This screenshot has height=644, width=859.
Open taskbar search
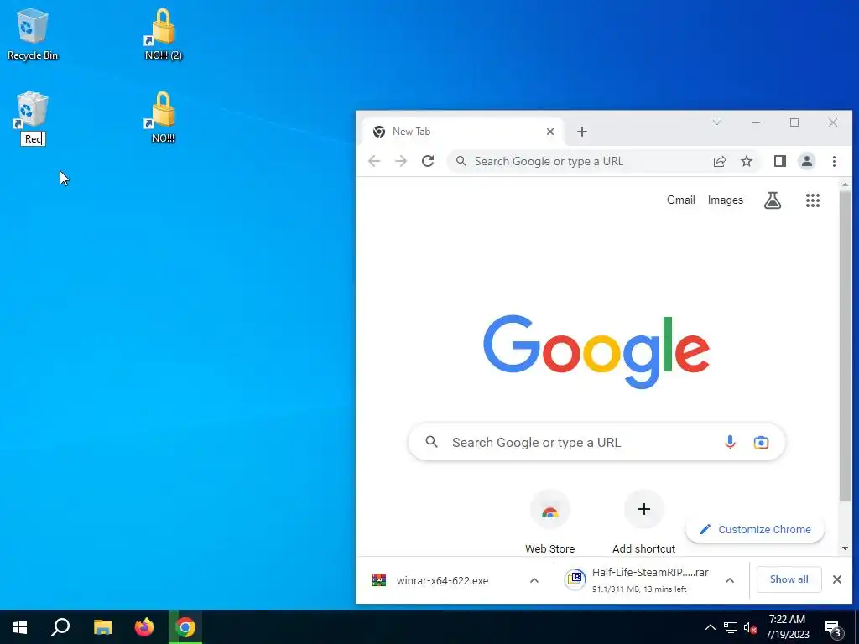coord(60,627)
